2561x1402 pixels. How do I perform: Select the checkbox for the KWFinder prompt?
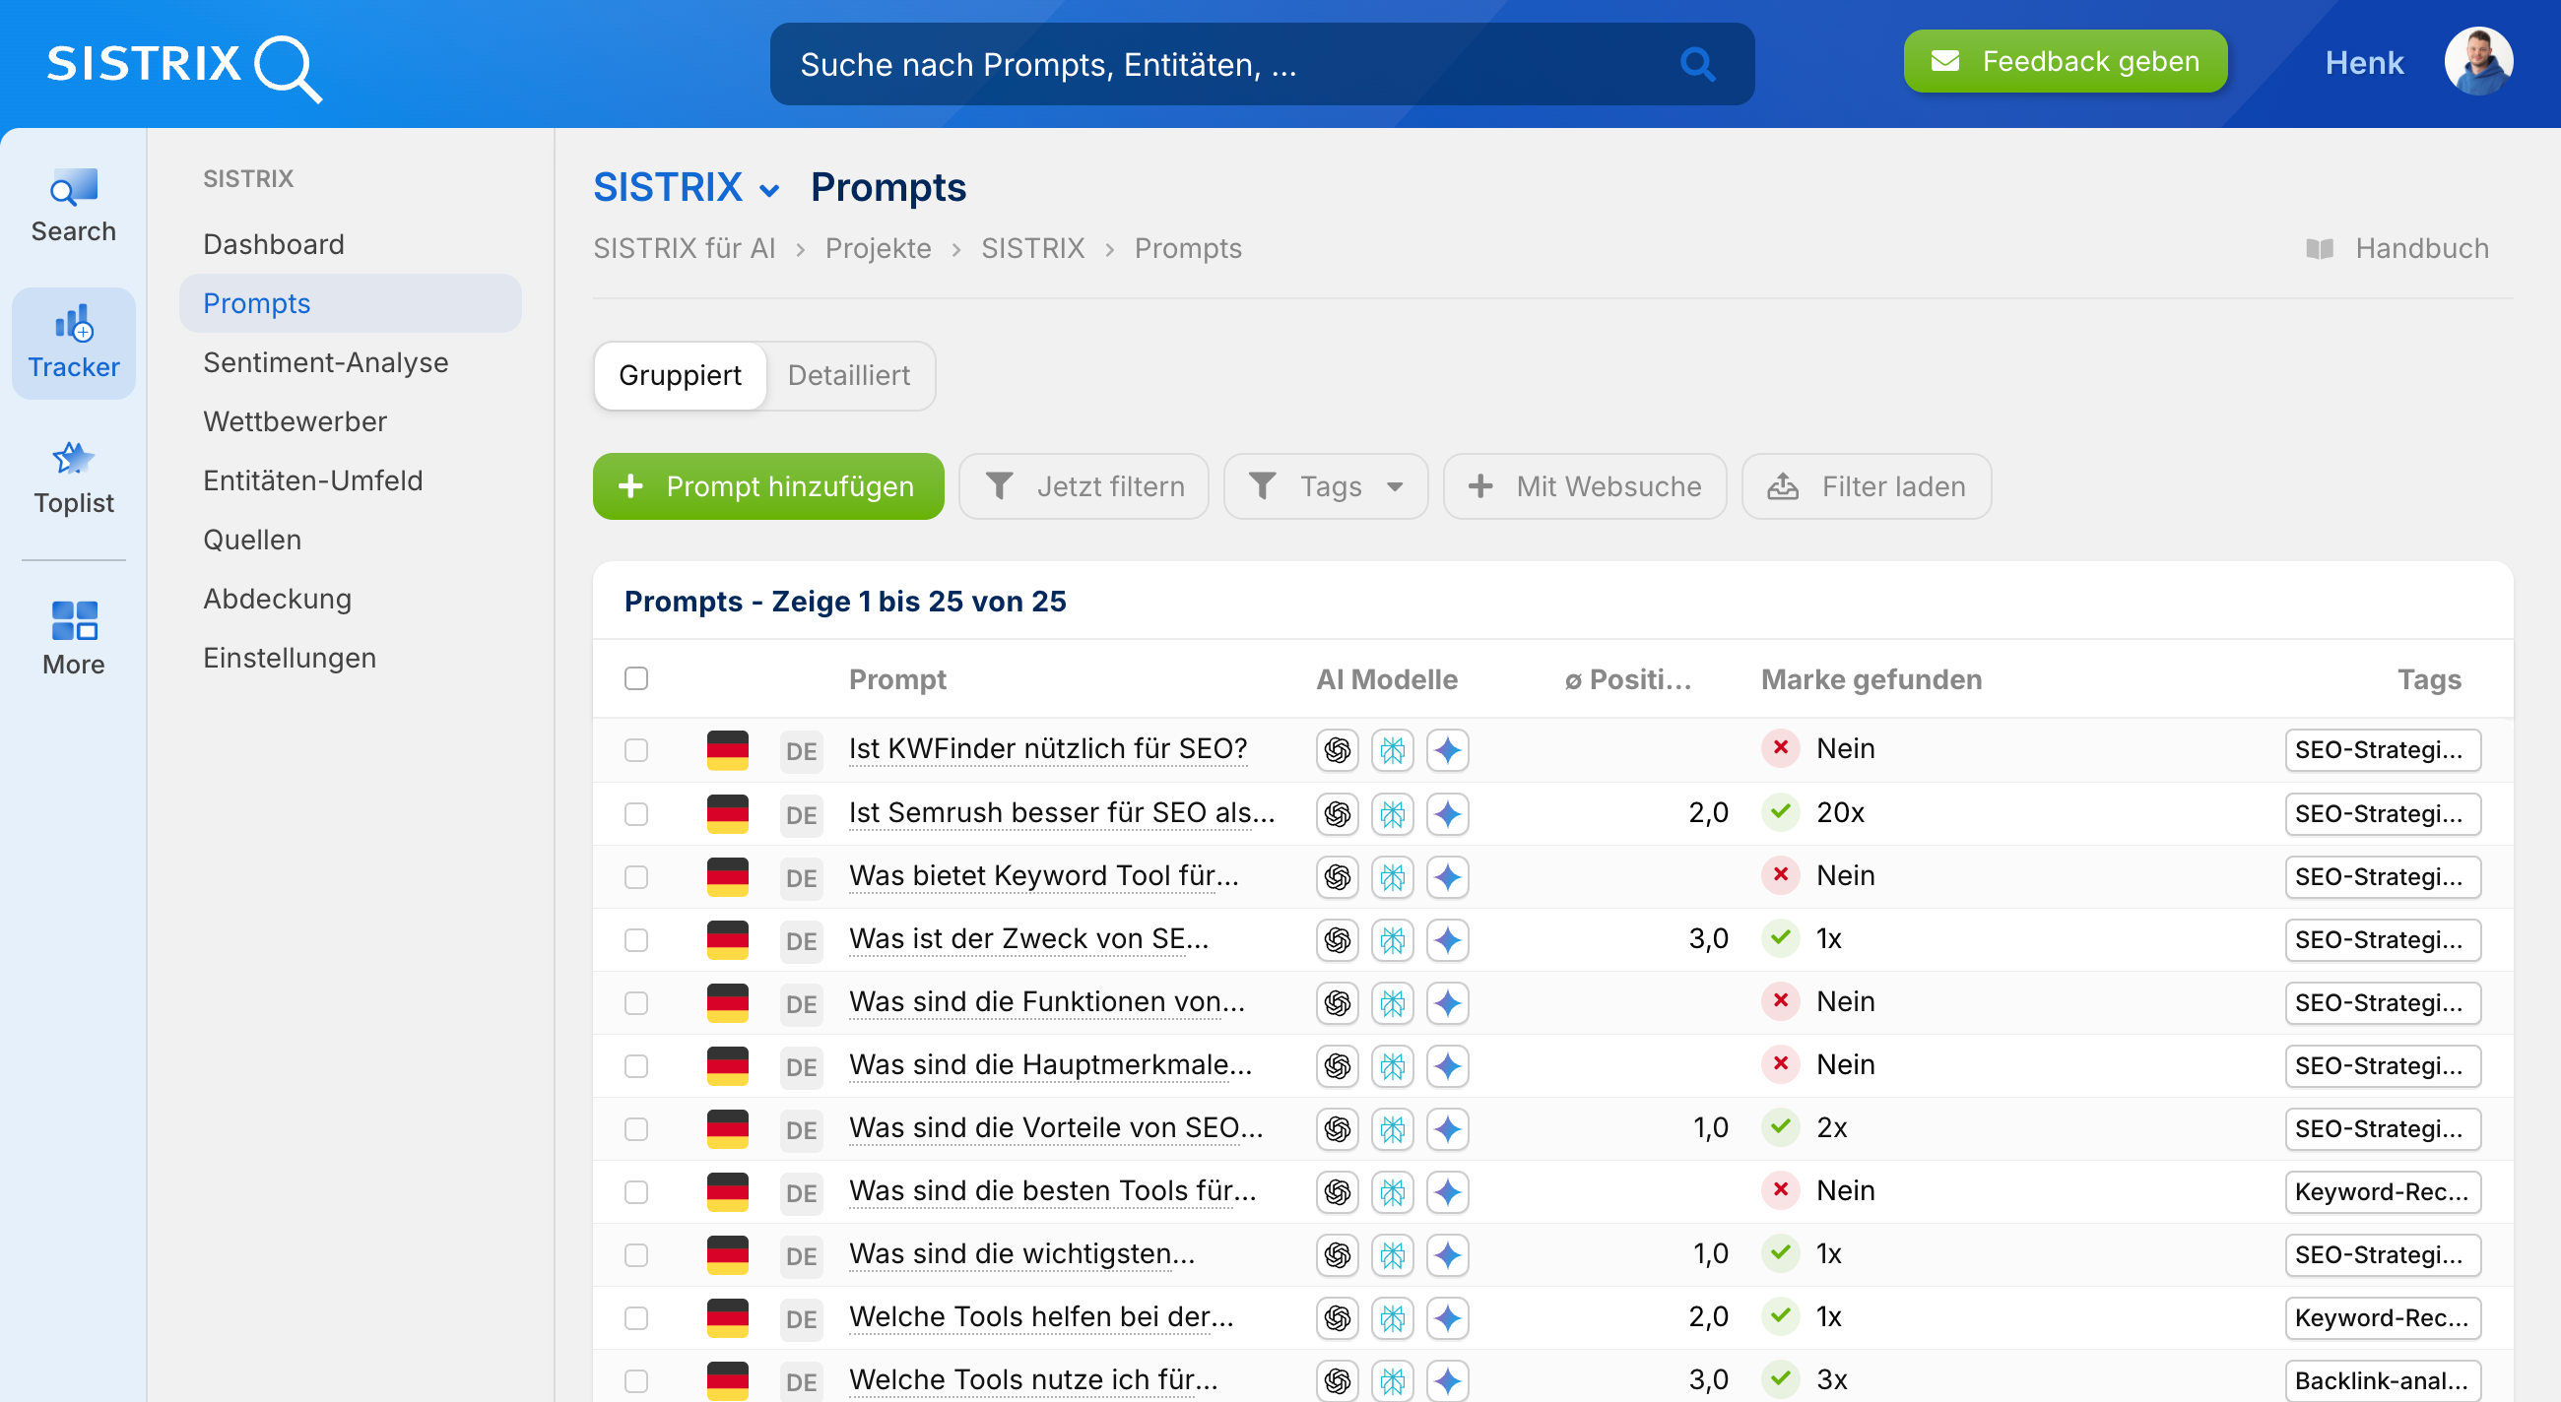[x=636, y=749]
